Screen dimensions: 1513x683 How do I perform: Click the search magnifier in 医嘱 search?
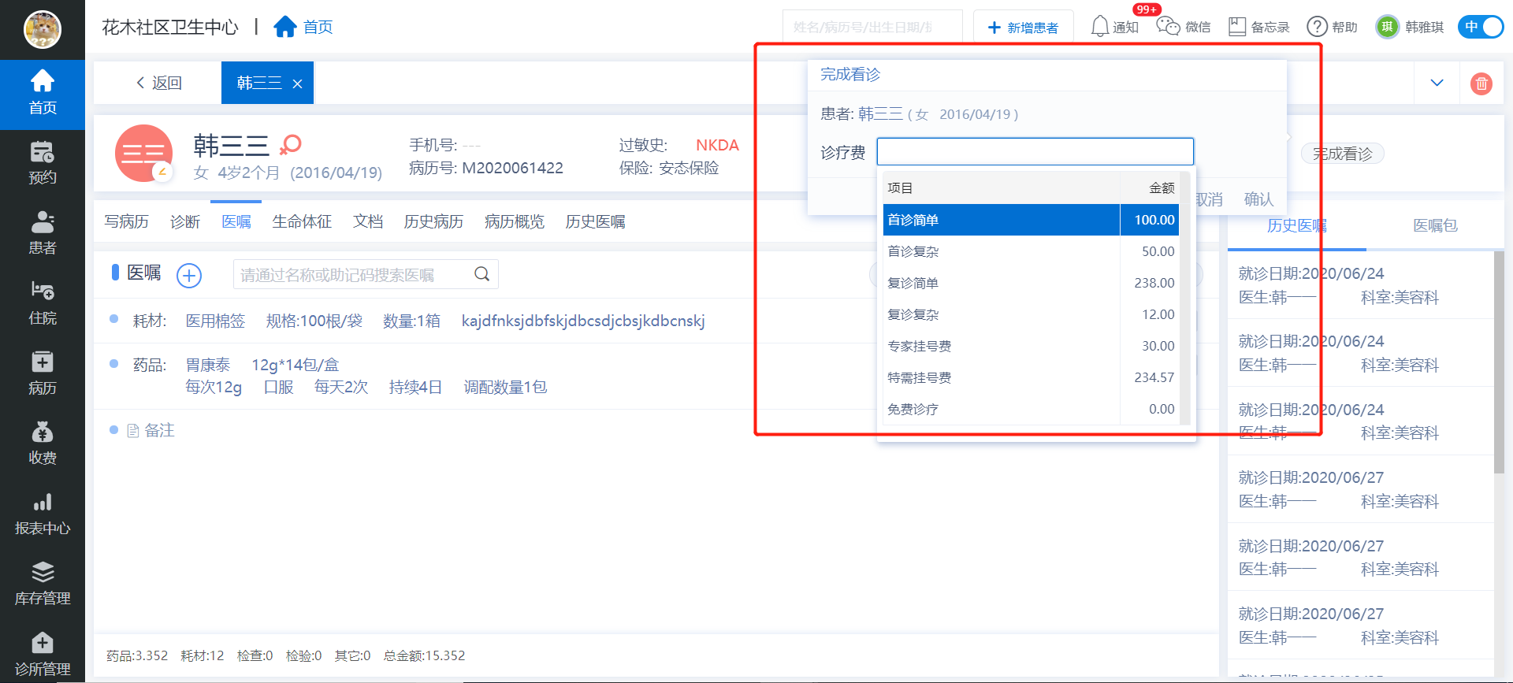pyautogui.click(x=482, y=274)
